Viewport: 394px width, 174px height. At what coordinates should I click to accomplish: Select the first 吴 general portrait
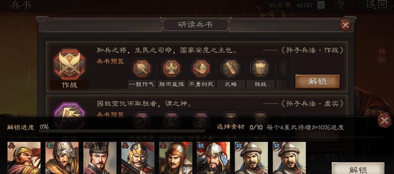(24, 158)
